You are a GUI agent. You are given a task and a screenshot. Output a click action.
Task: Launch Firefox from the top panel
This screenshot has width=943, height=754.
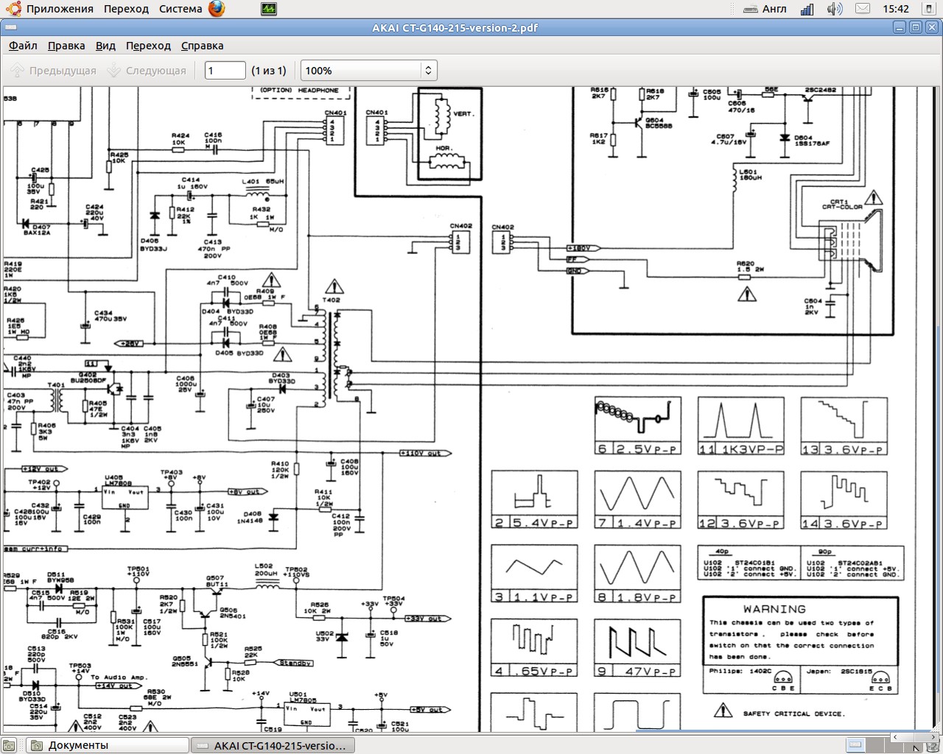[x=216, y=9]
